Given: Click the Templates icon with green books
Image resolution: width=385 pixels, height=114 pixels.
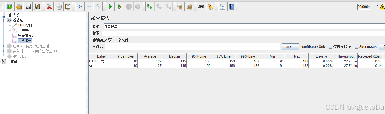Looking at the screenshot, I should click(x=10, y=6).
